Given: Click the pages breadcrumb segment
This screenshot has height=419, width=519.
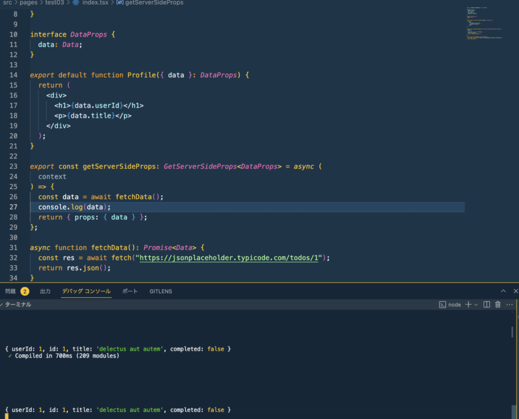Looking at the screenshot, I should [28, 3].
